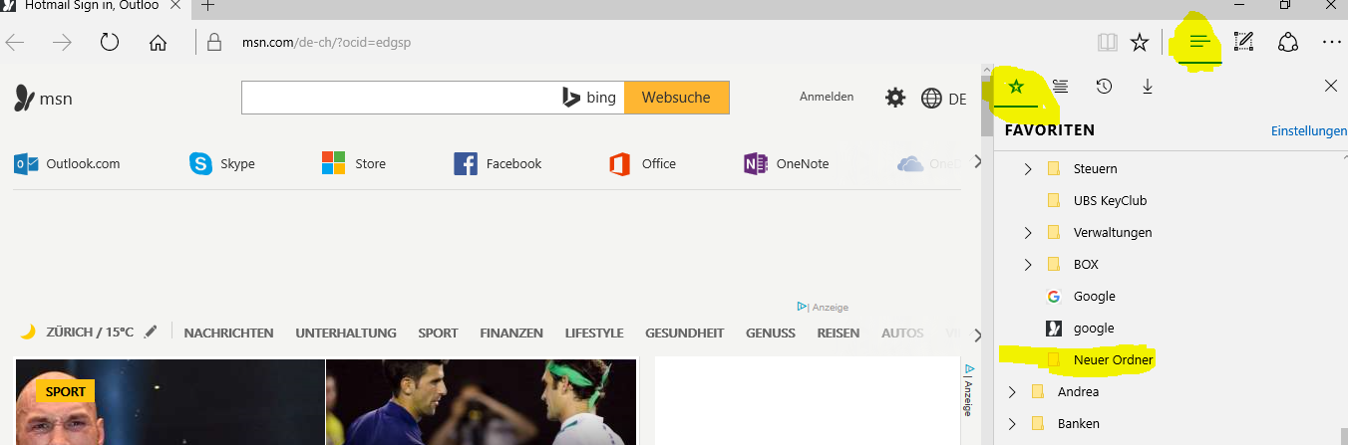Open the web note pen tool
The height and width of the screenshot is (445, 1348).
coord(1243,42)
